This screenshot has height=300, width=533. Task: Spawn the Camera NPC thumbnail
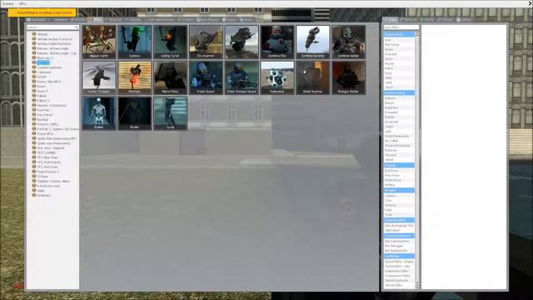tap(135, 42)
